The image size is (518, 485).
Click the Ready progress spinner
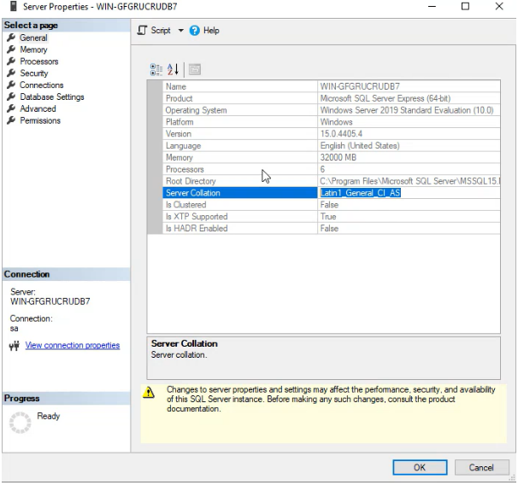[x=20, y=423]
